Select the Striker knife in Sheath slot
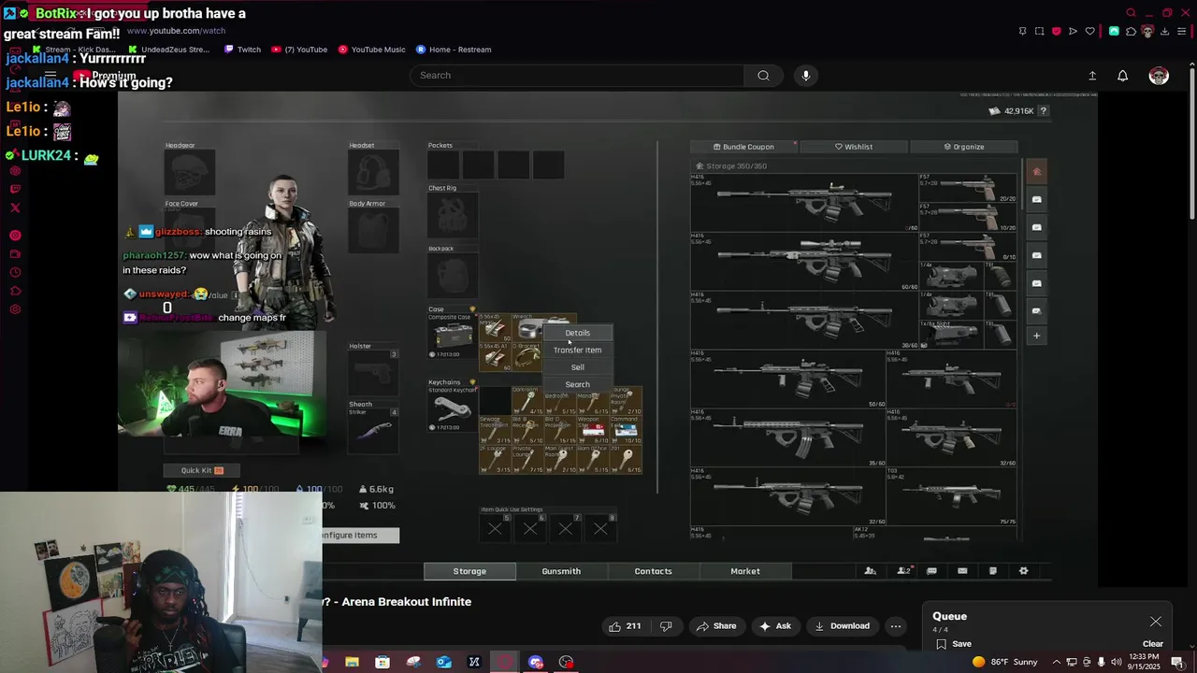Viewport: 1197px width, 673px height. [373, 431]
